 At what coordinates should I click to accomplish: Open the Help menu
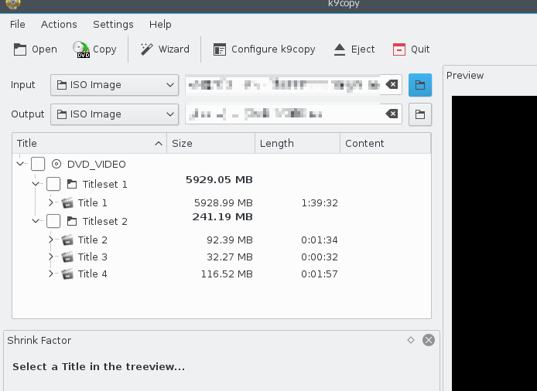tap(160, 24)
